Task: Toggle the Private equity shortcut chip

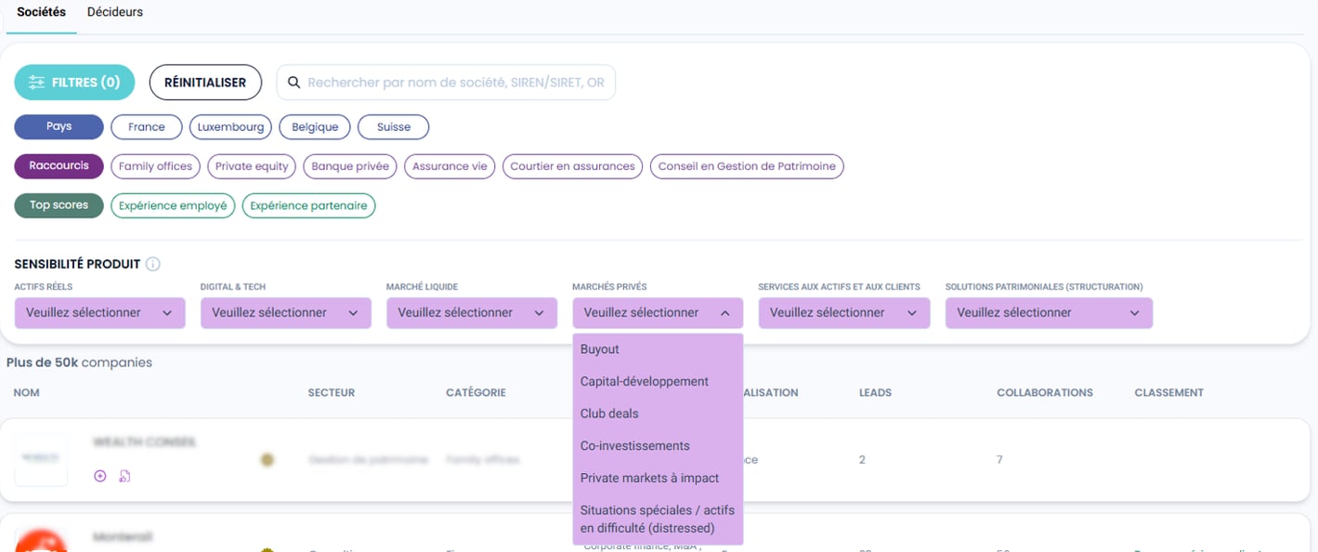Action: pyautogui.click(x=251, y=166)
